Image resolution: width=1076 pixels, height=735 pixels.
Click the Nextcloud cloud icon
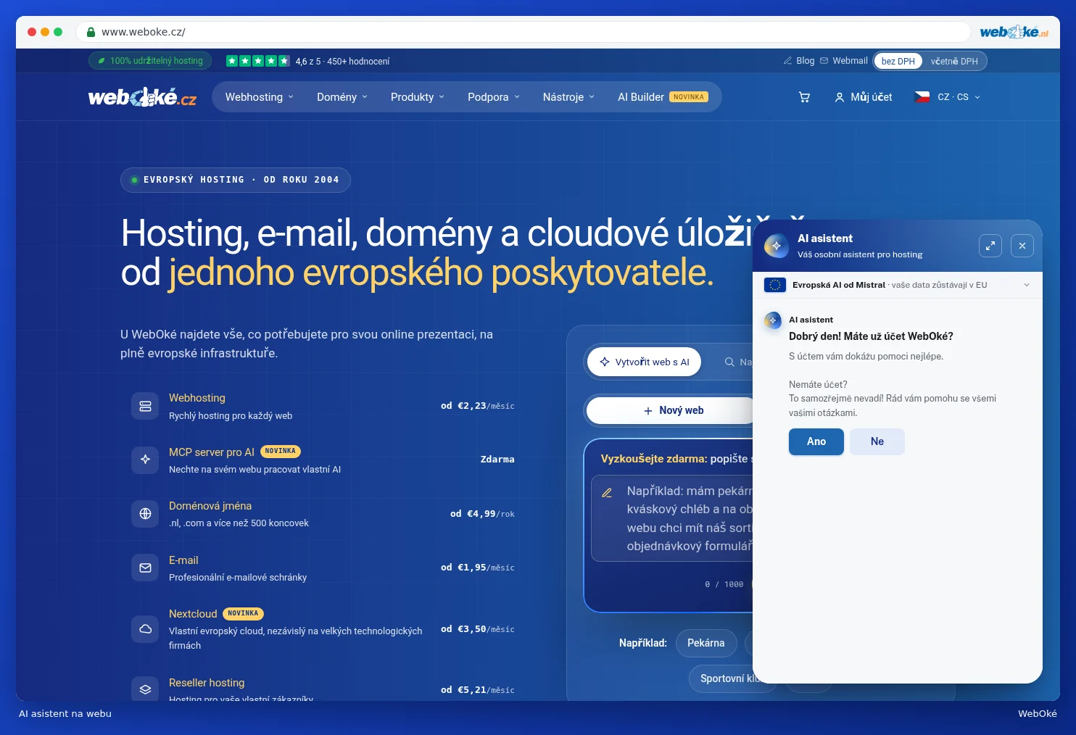145,628
